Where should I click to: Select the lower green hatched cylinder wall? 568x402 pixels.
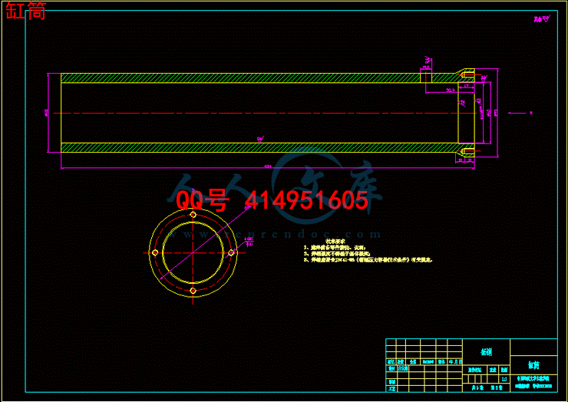(x=230, y=147)
